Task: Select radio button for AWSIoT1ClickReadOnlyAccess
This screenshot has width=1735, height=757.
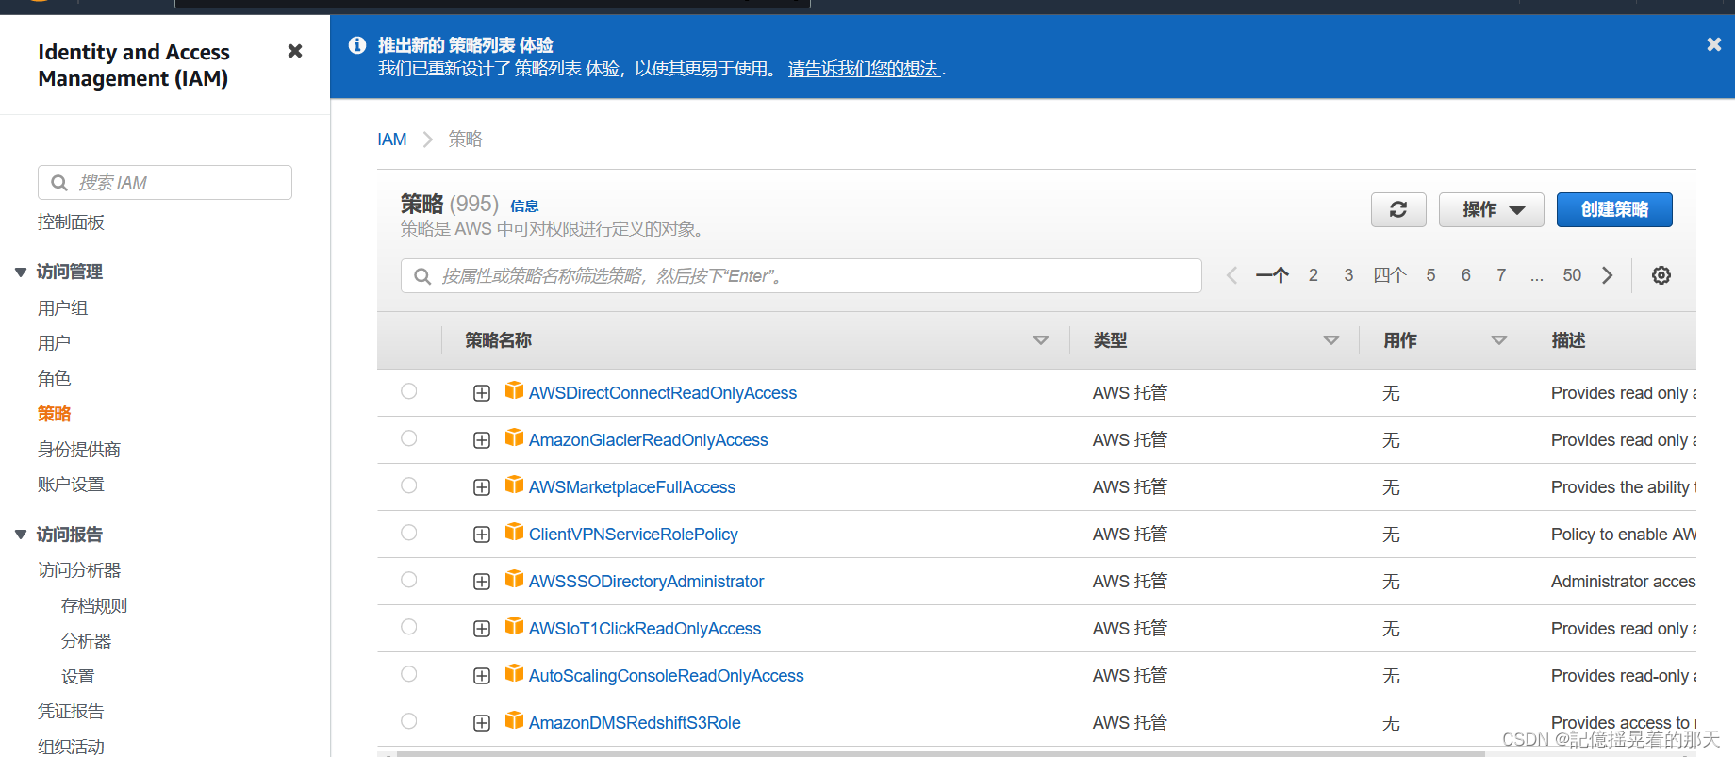Action: 408,627
